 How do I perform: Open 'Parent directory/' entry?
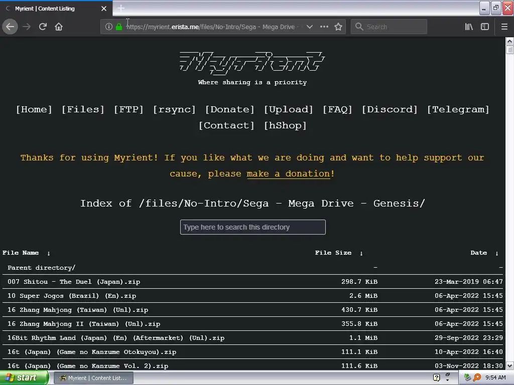pyautogui.click(x=41, y=268)
